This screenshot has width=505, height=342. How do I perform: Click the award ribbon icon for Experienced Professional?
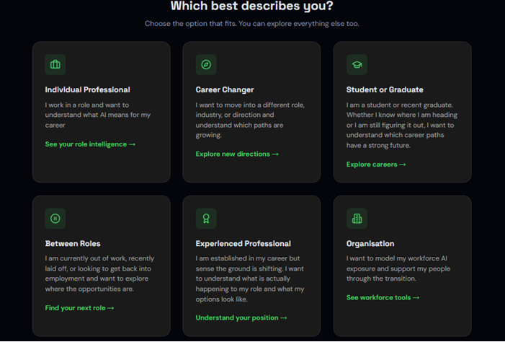click(206, 219)
